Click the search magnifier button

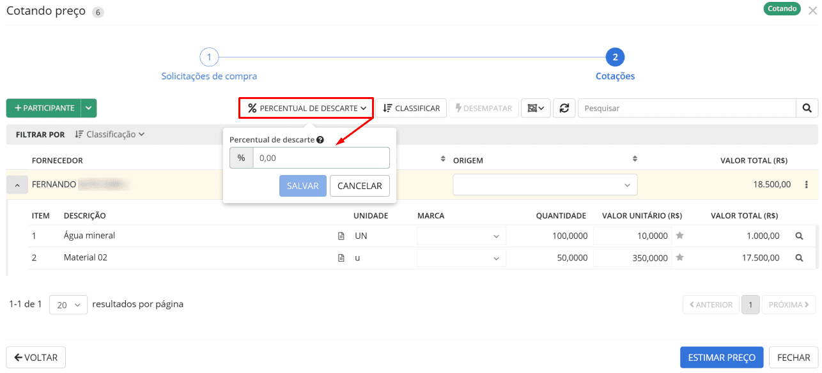click(x=807, y=109)
